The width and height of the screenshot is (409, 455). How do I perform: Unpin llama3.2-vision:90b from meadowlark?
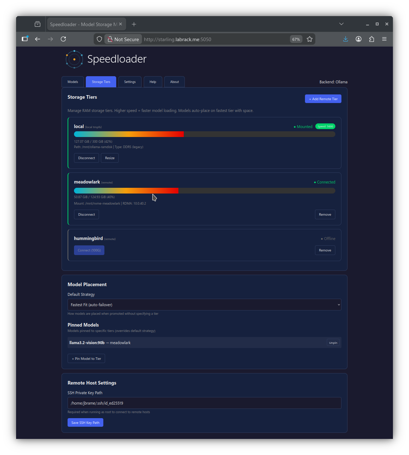[x=333, y=342]
